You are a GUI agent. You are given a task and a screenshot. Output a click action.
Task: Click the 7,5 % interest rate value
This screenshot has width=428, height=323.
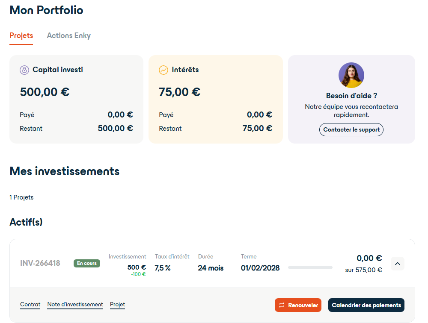(162, 268)
